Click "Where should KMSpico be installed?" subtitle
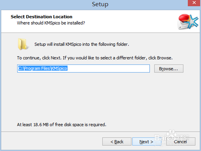The height and width of the screenshot is (151, 201). tap(51, 23)
